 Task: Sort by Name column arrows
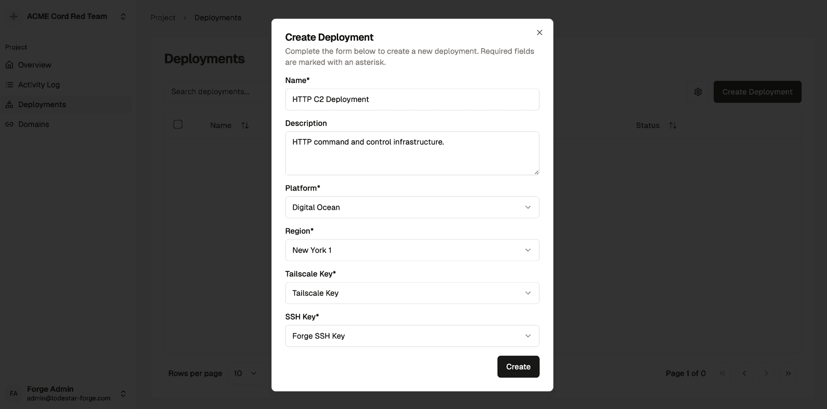click(x=245, y=125)
